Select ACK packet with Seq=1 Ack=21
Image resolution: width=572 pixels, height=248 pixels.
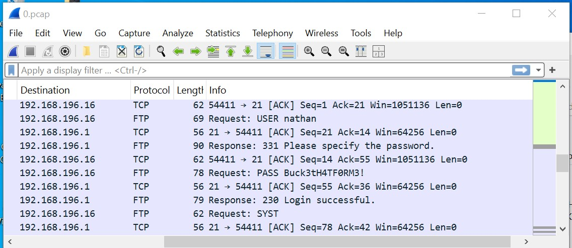point(268,105)
